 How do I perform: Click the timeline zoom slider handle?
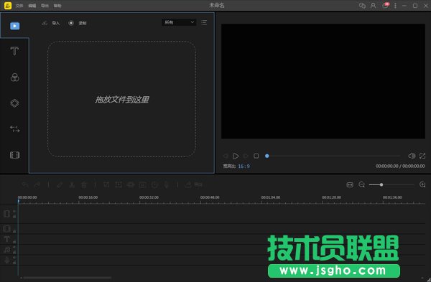pos(381,185)
